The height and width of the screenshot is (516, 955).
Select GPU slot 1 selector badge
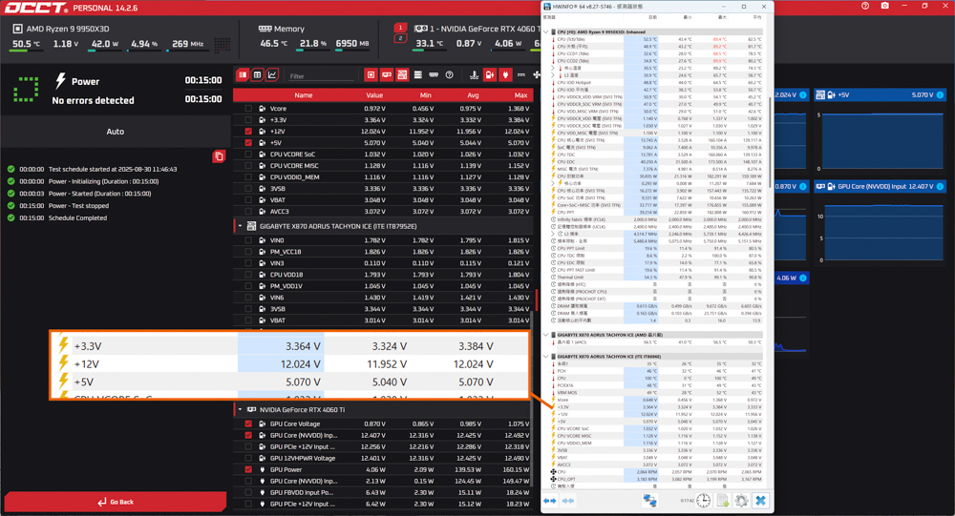pyautogui.click(x=400, y=28)
